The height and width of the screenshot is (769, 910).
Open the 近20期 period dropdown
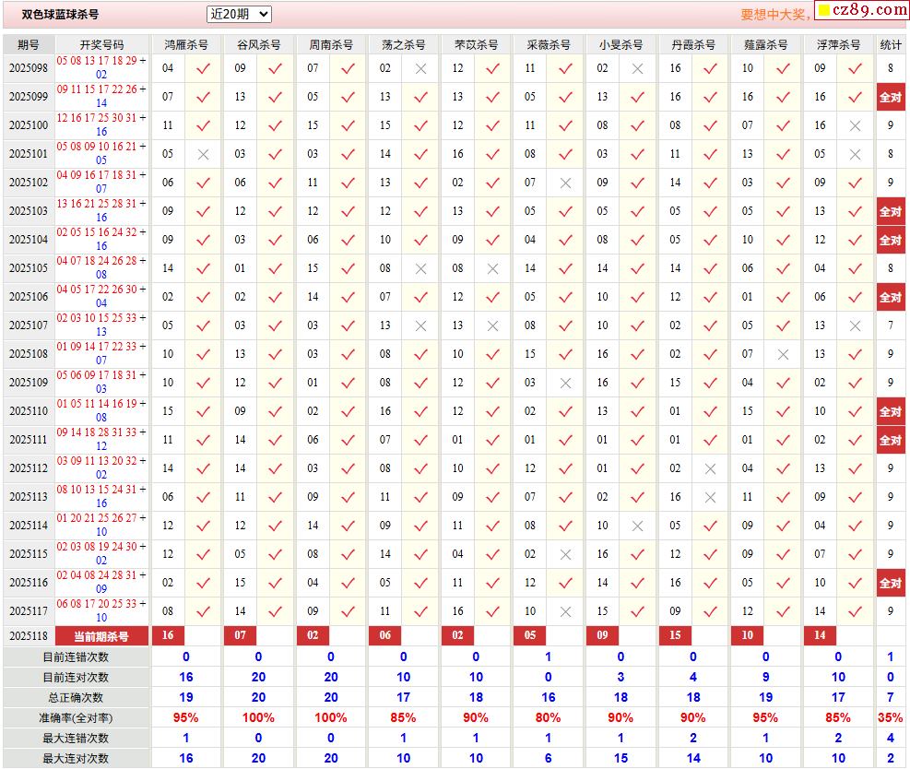[x=239, y=14]
